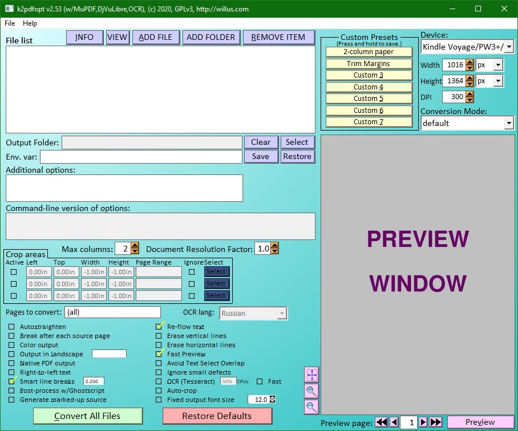Click the third crop area Select button
The image size is (518, 431).
point(217,295)
